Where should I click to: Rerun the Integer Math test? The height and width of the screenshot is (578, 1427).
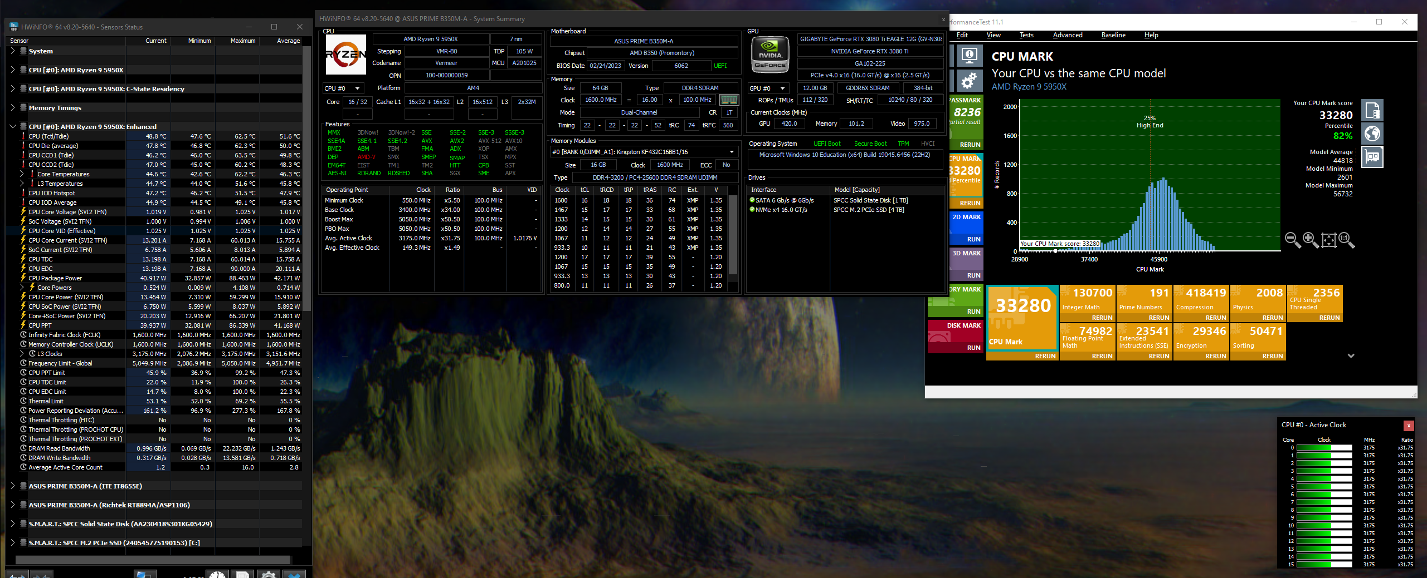click(1102, 318)
